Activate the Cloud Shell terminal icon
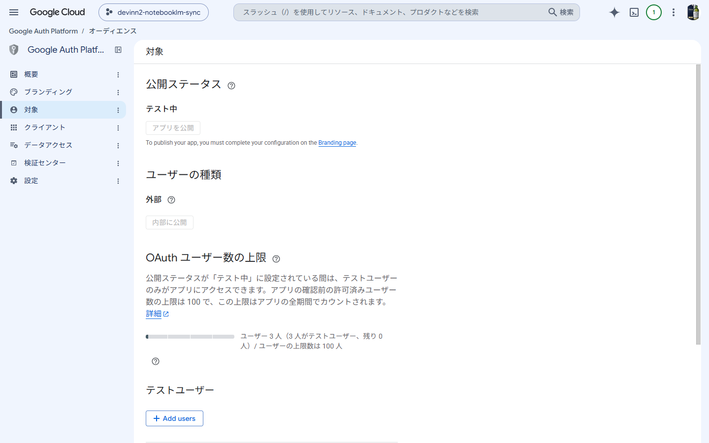 coord(634,12)
